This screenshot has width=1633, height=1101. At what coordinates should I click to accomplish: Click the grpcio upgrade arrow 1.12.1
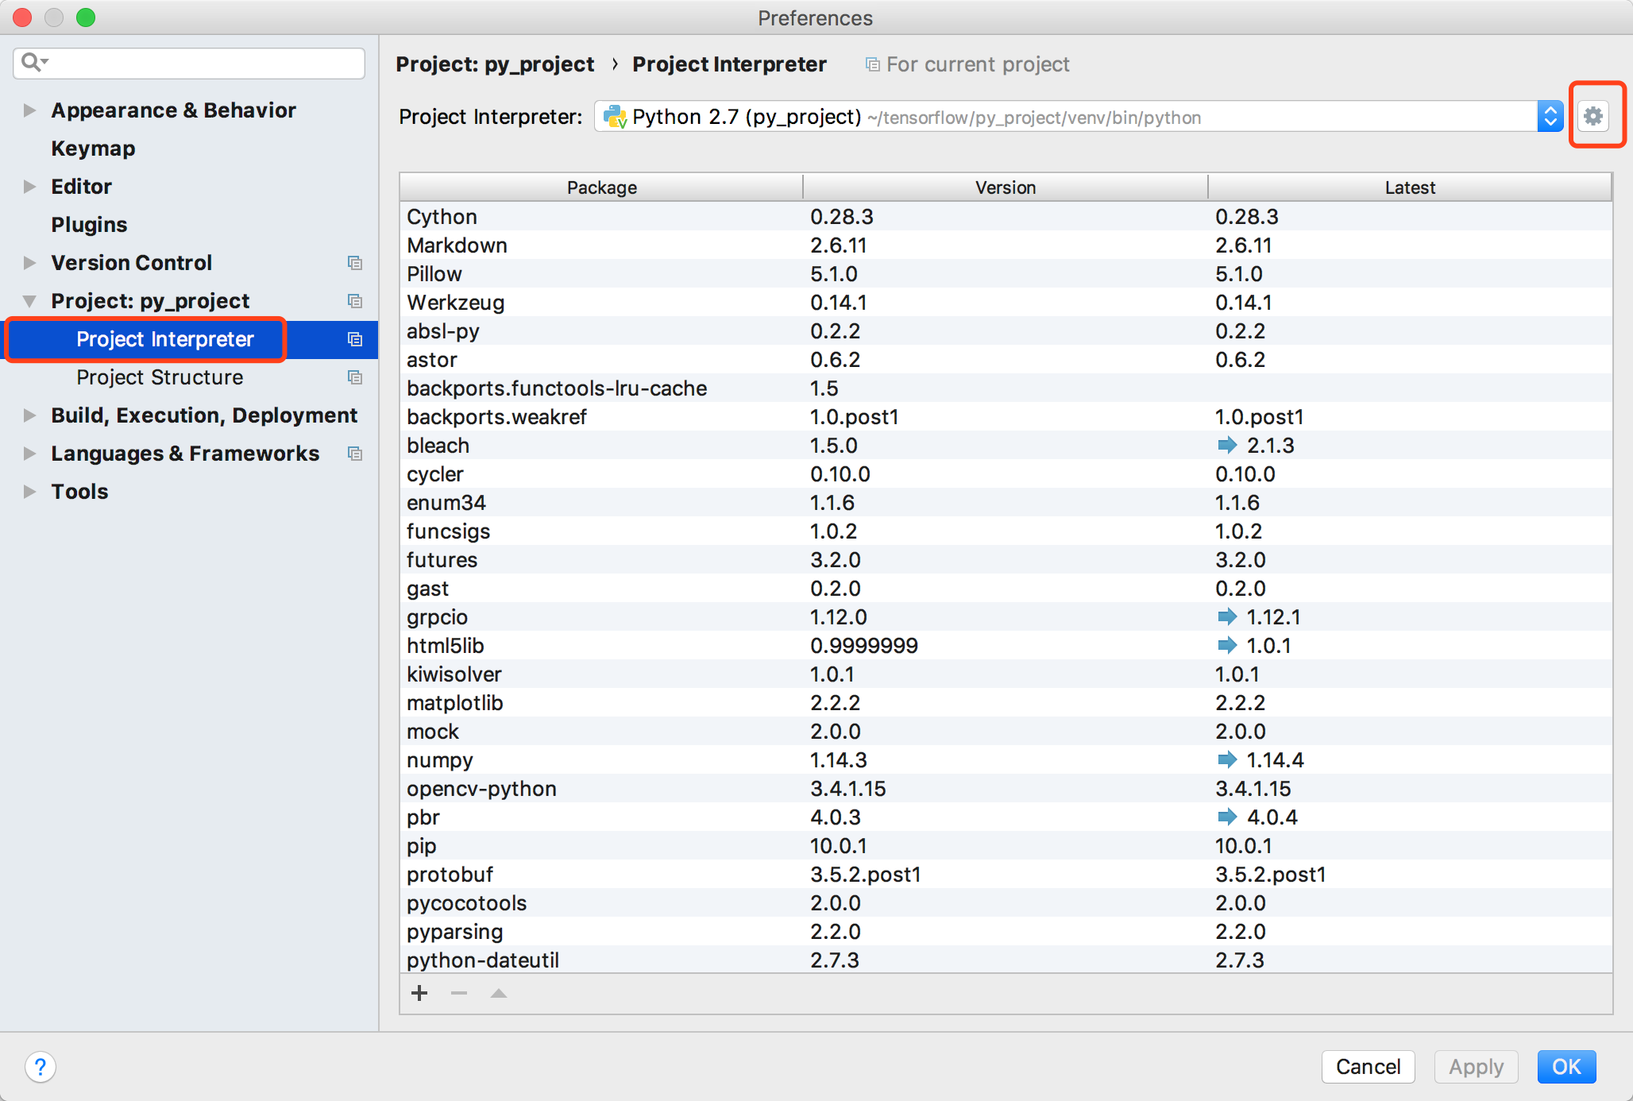pos(1227,616)
